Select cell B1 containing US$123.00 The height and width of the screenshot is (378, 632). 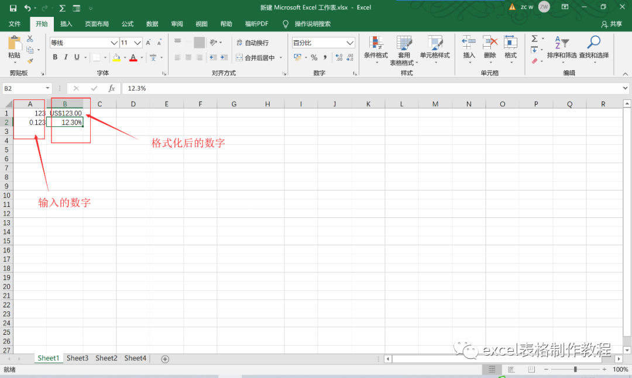(x=65, y=113)
